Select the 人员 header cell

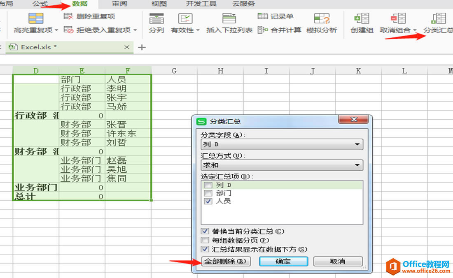(x=128, y=79)
